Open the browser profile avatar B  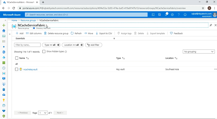(209, 8)
